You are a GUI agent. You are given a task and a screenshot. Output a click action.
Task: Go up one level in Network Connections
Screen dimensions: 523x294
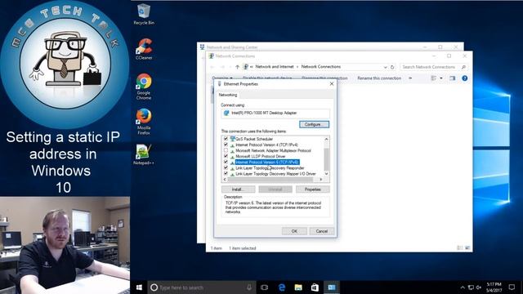click(237, 67)
